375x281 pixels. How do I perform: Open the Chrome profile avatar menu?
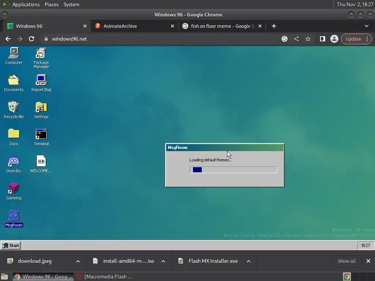click(x=334, y=39)
